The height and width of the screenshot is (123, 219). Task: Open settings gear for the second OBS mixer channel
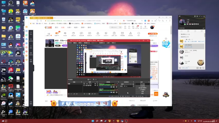(117, 92)
